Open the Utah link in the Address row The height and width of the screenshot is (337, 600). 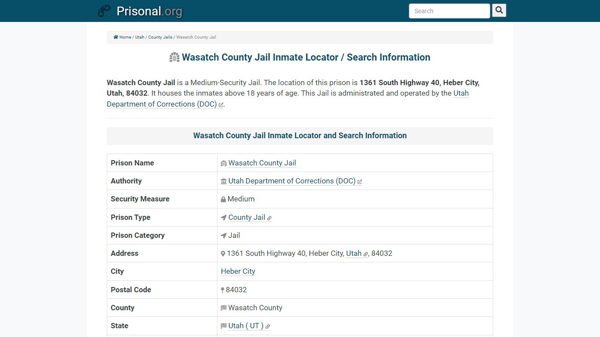point(354,253)
